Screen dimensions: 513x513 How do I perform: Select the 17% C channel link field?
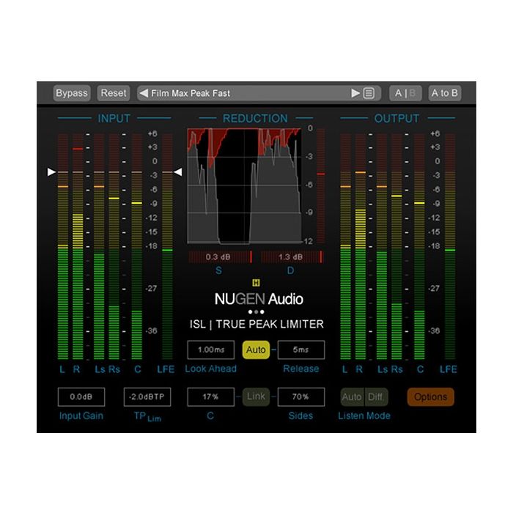click(211, 397)
